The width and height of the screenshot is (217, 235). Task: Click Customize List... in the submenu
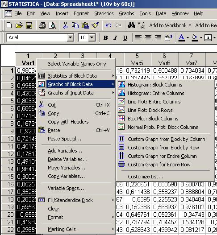pos(146,177)
